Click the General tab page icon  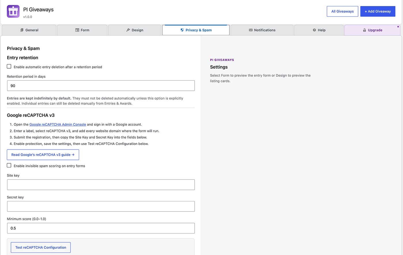pos(22,30)
